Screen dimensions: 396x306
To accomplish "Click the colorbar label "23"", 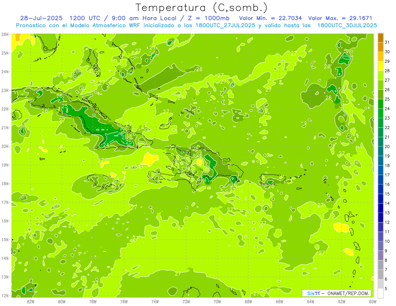I will coord(387,118).
